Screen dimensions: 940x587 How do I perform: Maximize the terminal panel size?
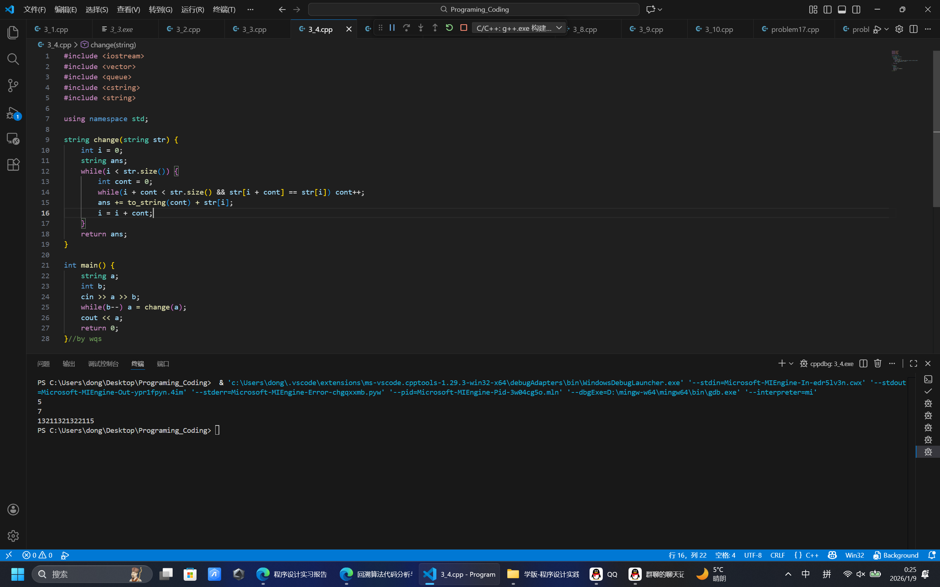pyautogui.click(x=913, y=363)
